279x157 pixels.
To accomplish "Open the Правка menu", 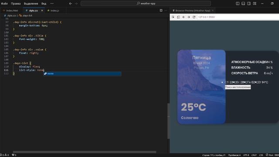I will coord(16,3).
